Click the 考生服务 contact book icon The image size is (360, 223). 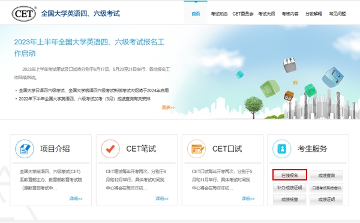(282, 149)
